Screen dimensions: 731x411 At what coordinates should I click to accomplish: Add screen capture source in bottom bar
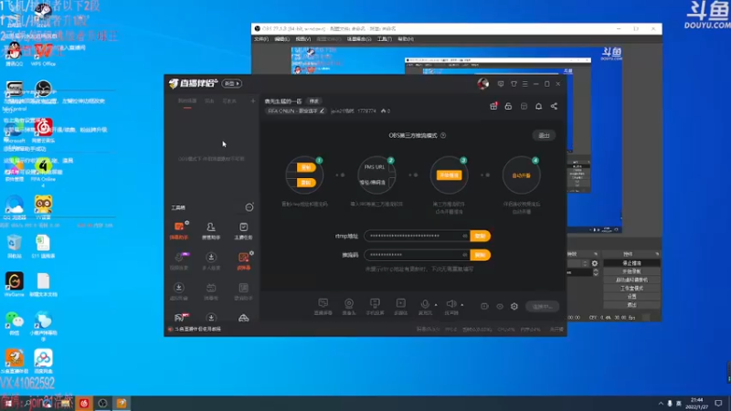323,307
